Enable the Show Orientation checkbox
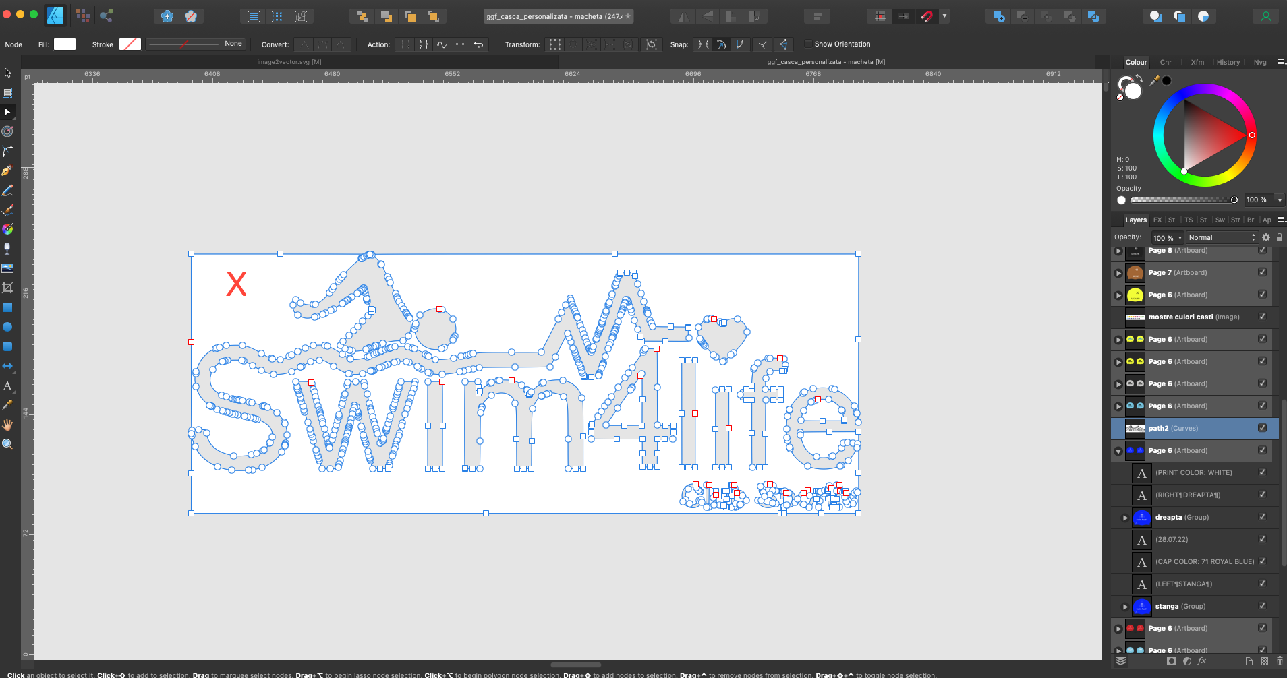The width and height of the screenshot is (1287, 678). 808,44
